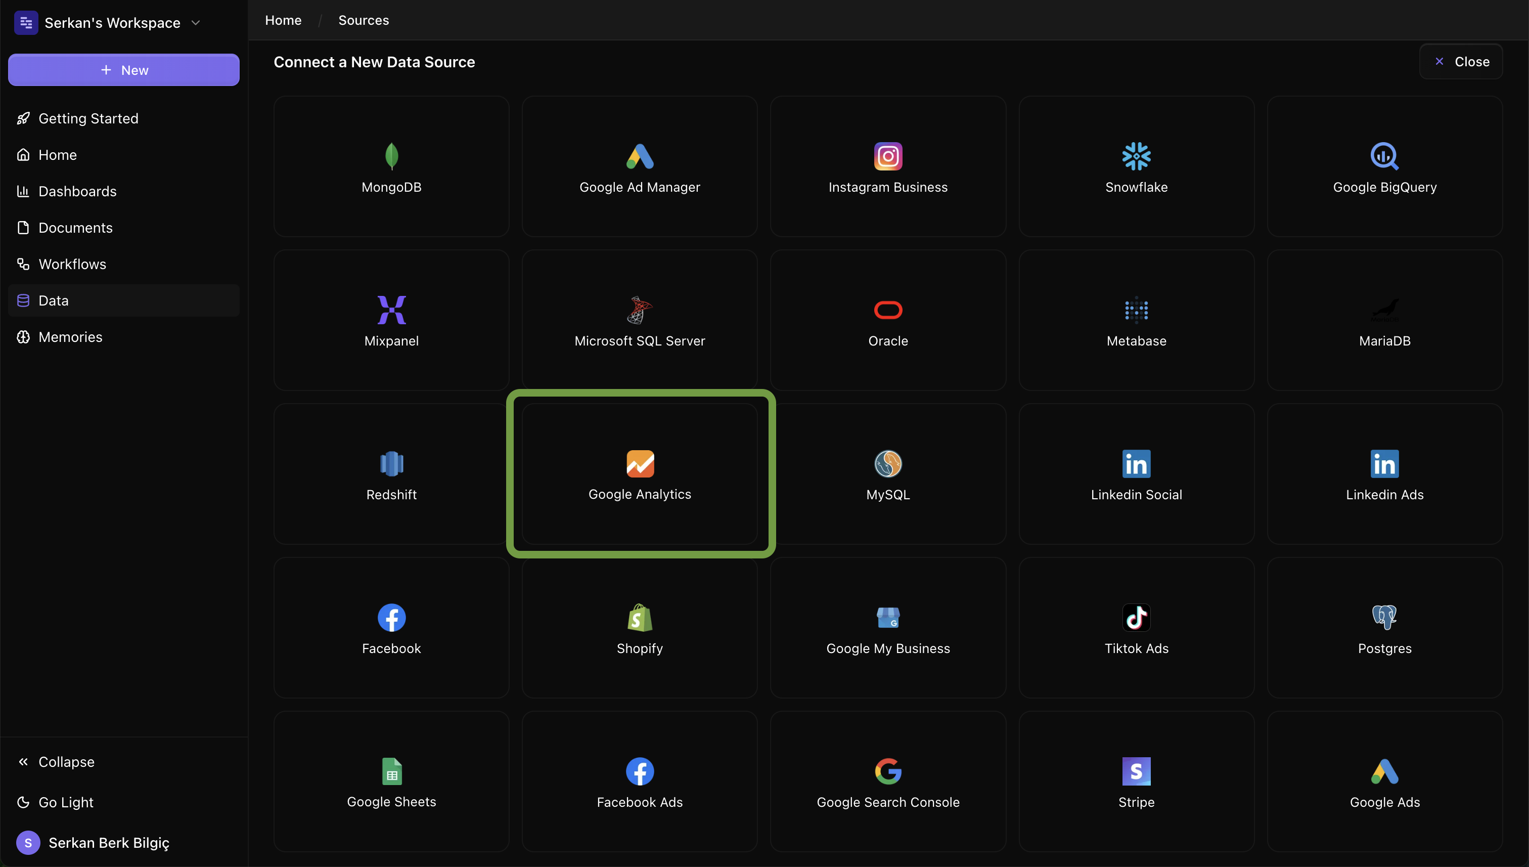Click the Oracle label text
The image size is (1529, 867).
(x=888, y=340)
